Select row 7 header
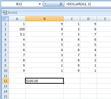This screenshot has height=99, width=111. [x=5, y=55]
